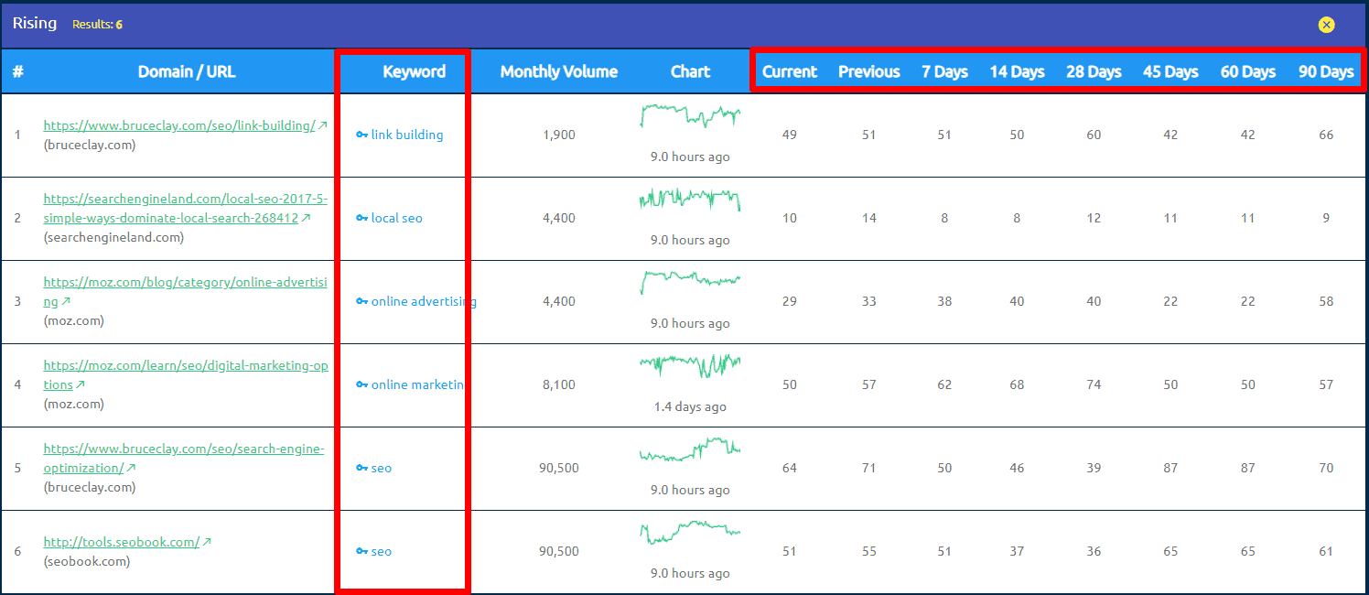Sort by the 7 Days column header
Screen dimensions: 1369x595
(x=944, y=71)
